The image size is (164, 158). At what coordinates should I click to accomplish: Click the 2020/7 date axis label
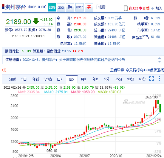(x=84, y=156)
